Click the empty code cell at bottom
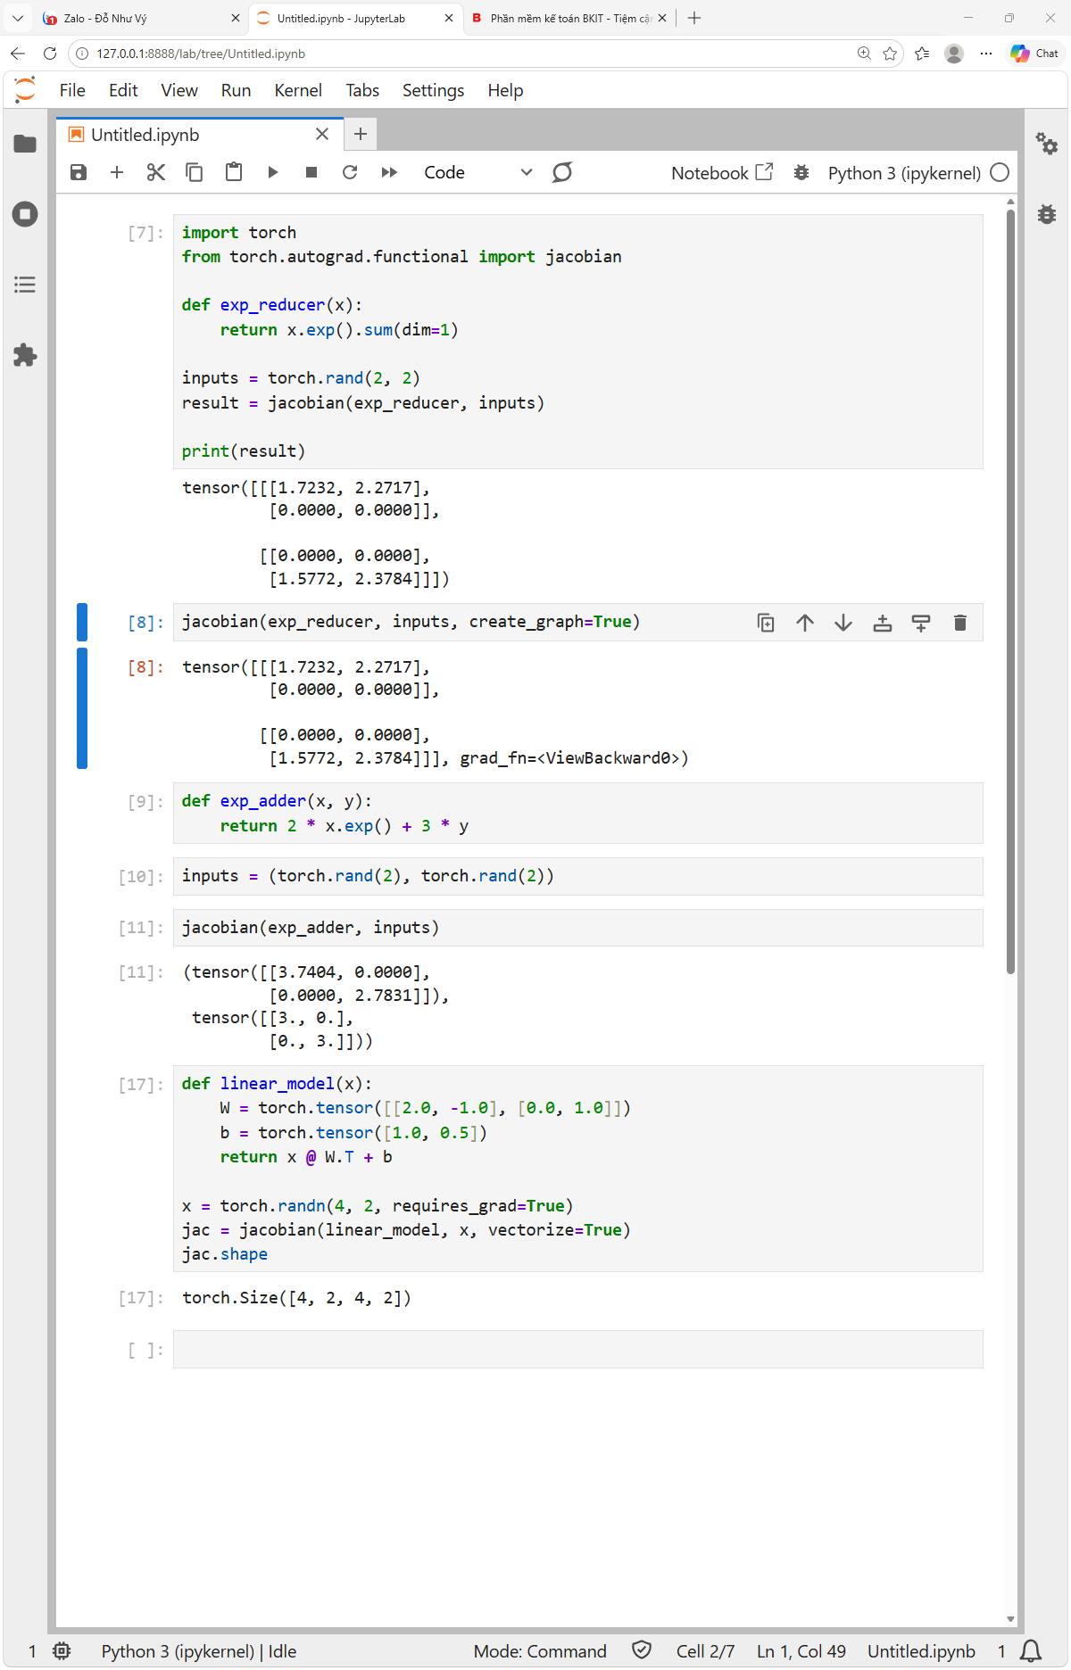1071x1670 pixels. tap(577, 1349)
